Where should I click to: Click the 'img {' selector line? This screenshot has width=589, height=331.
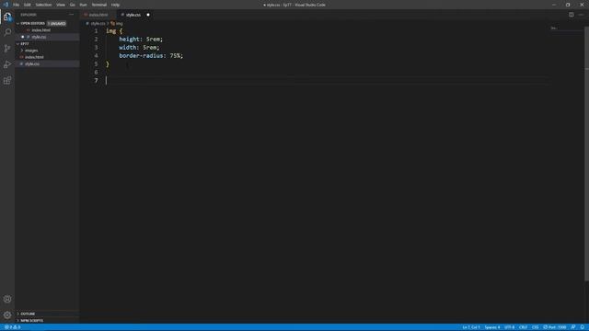[114, 30]
